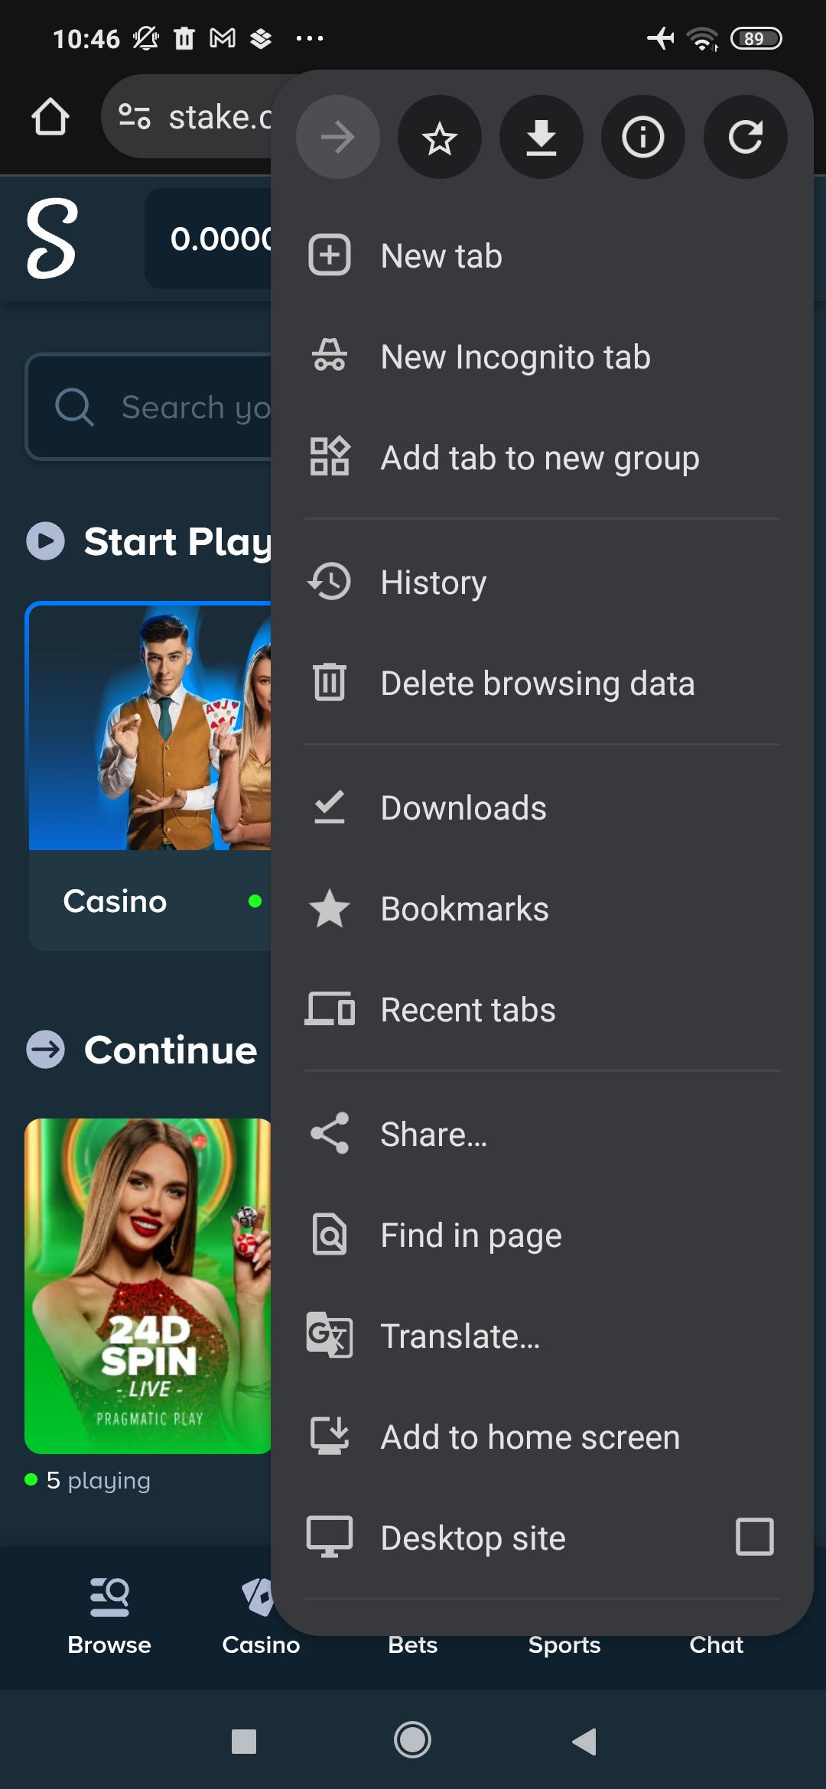Image resolution: width=826 pixels, height=1789 pixels.
Task: Click the trash can icon for browsing data
Action: tap(330, 682)
